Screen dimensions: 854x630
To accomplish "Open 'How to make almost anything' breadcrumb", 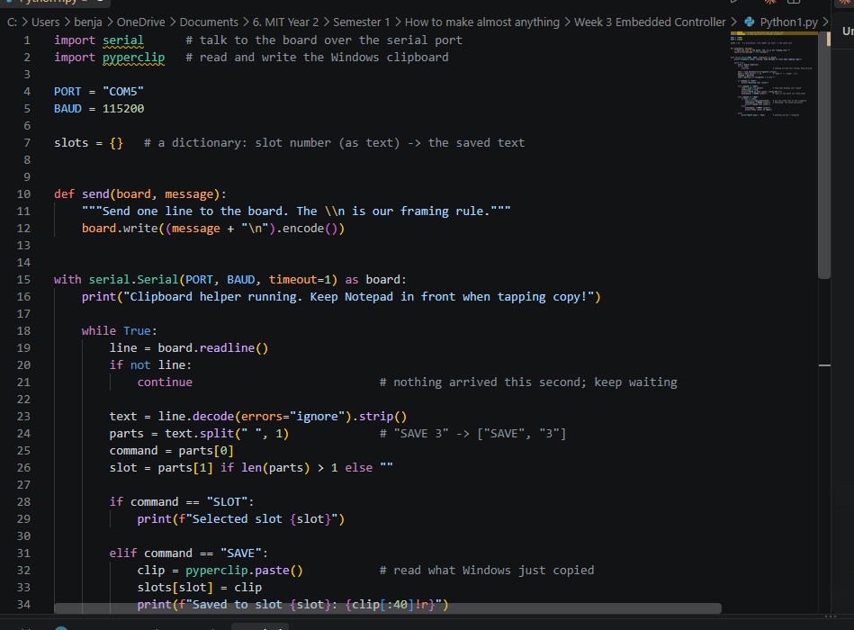I will (x=482, y=22).
